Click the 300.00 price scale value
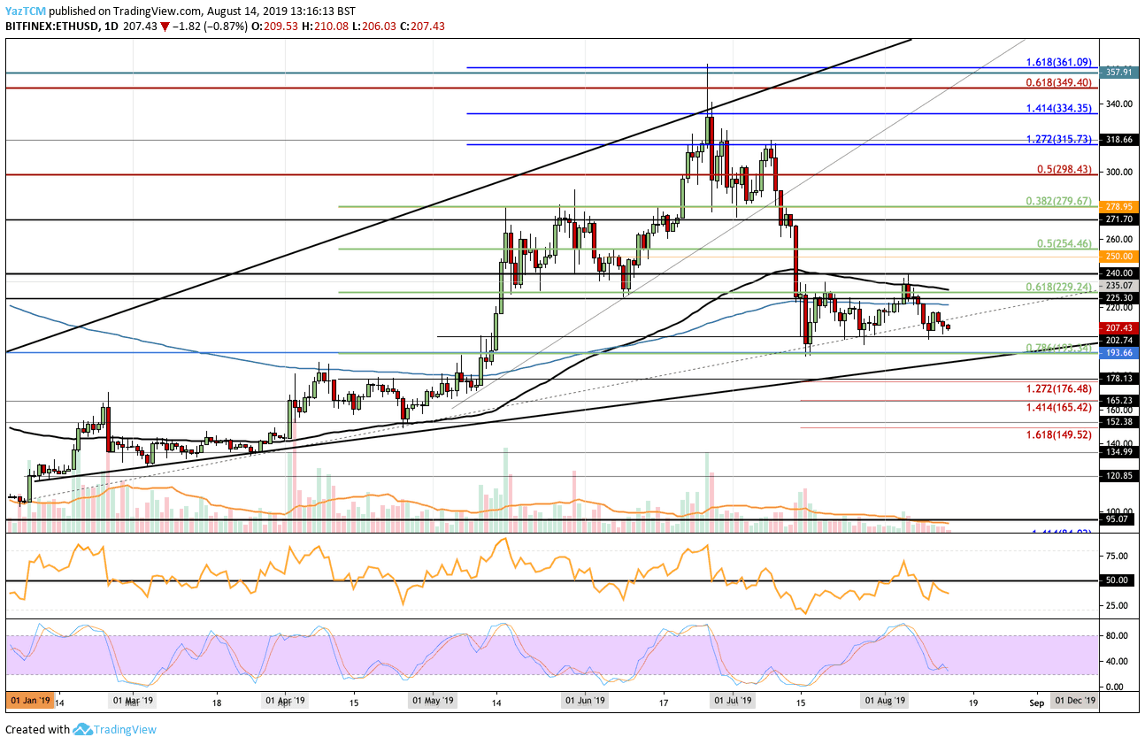 coord(1121,171)
